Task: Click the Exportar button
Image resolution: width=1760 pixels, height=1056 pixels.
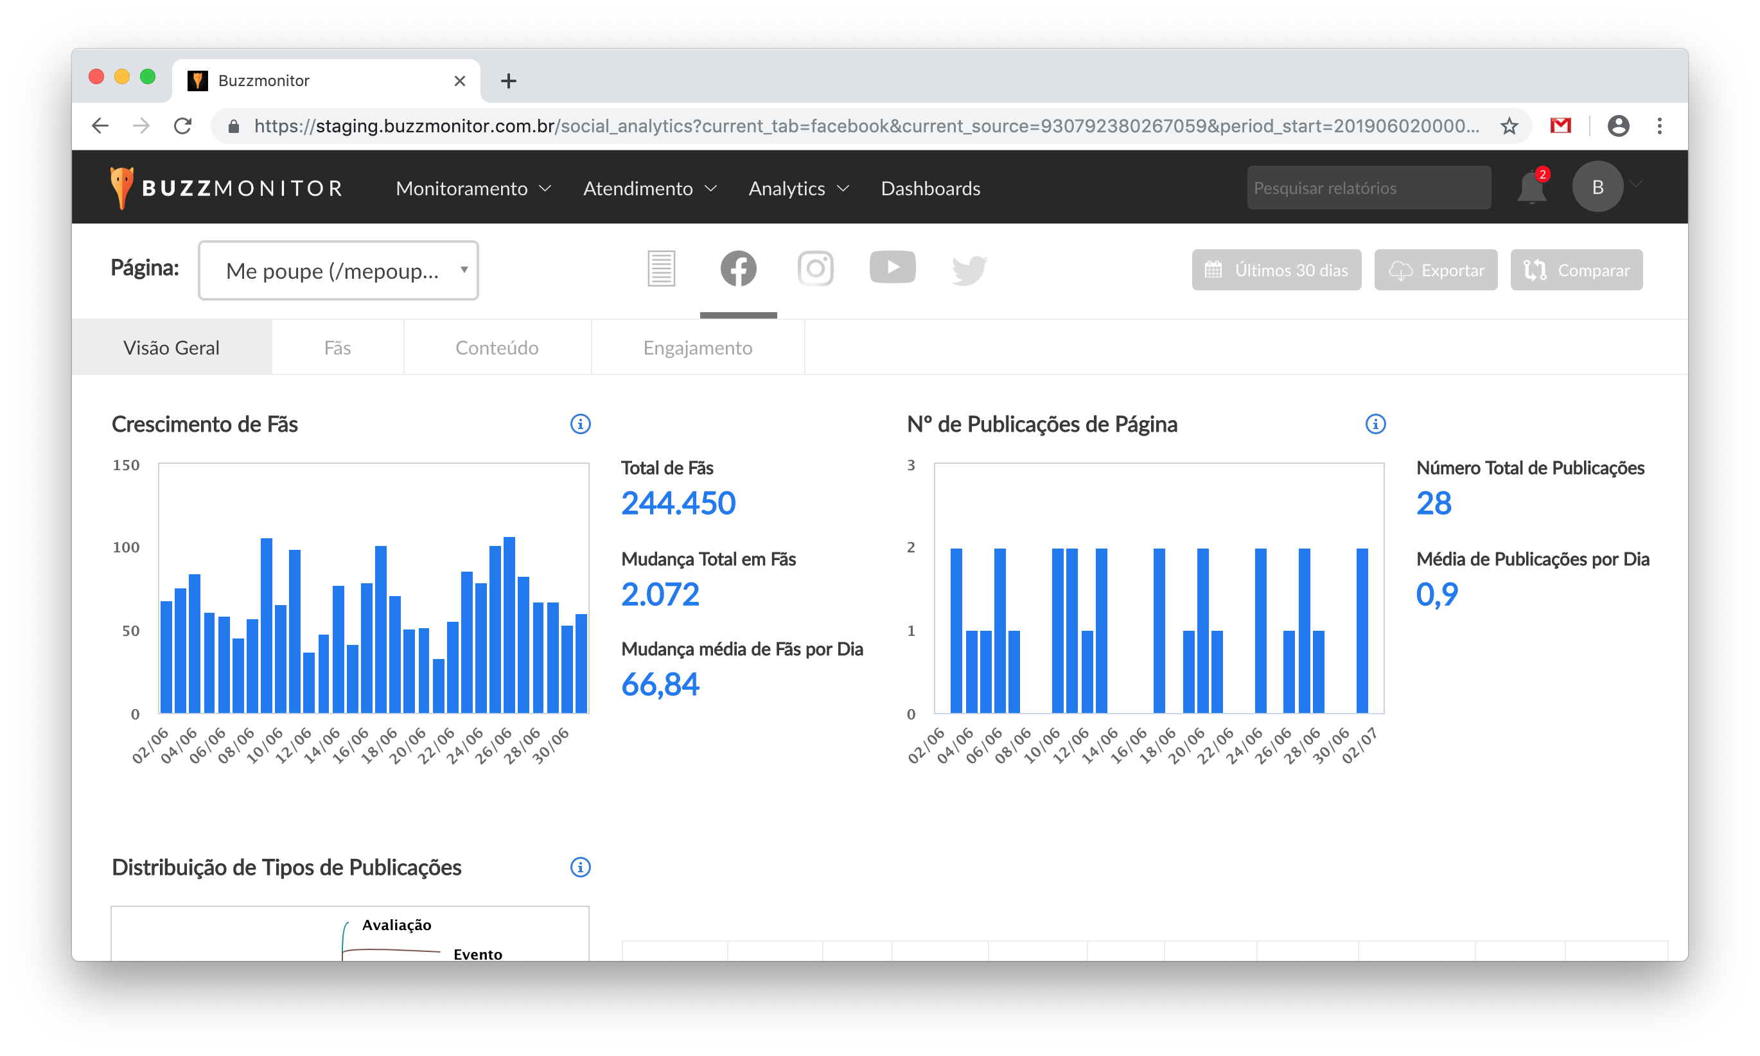Action: click(x=1435, y=270)
